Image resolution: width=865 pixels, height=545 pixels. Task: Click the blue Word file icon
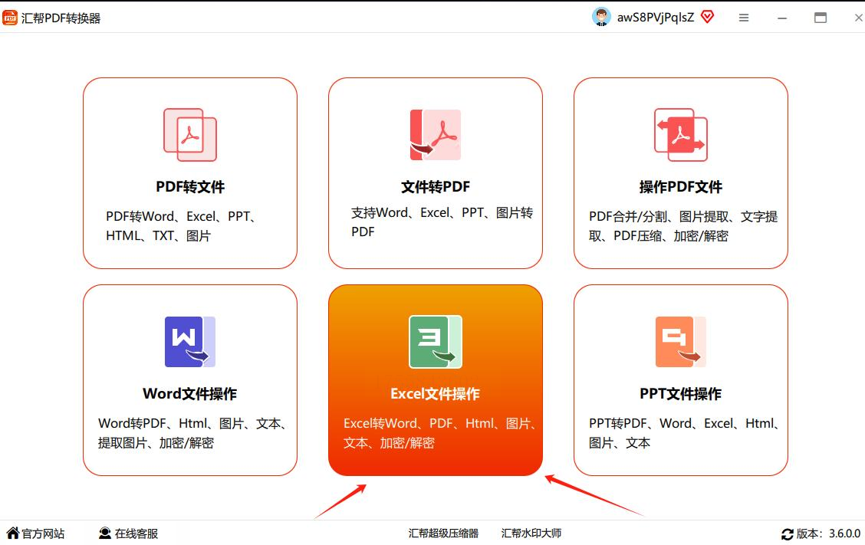[x=189, y=341]
